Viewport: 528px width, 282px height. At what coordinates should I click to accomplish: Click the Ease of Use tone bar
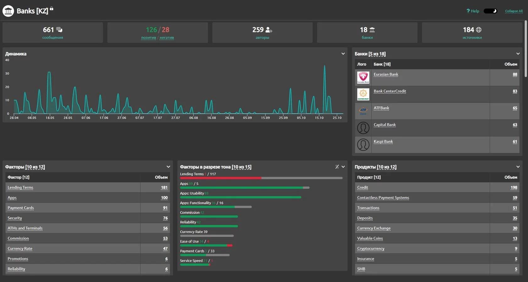[x=206, y=245]
